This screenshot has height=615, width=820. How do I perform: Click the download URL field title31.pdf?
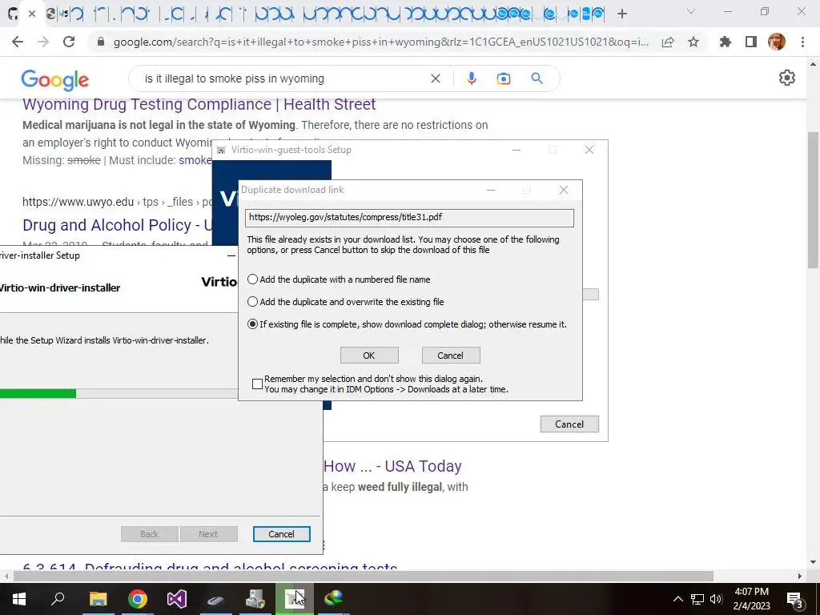(x=409, y=218)
